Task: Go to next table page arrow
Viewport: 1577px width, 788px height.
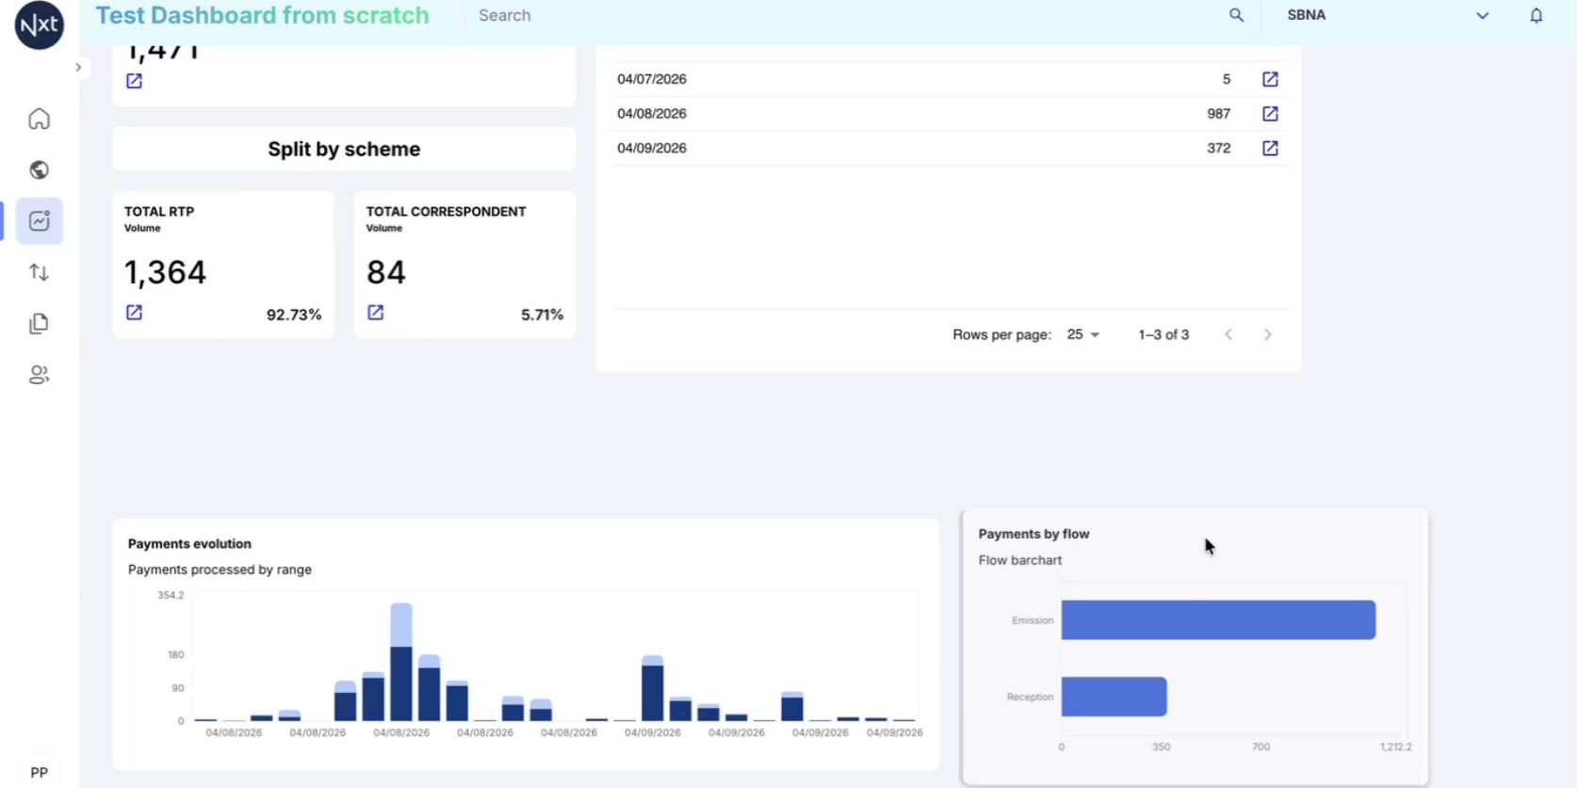Action: (1268, 335)
